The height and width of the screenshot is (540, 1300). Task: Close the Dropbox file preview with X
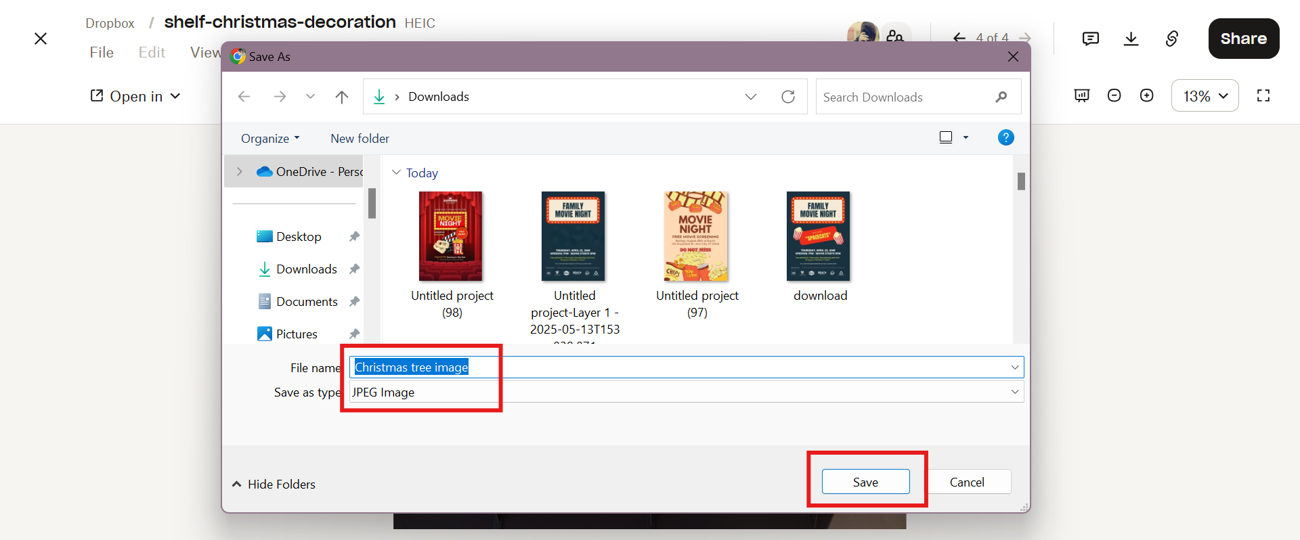[x=41, y=39]
